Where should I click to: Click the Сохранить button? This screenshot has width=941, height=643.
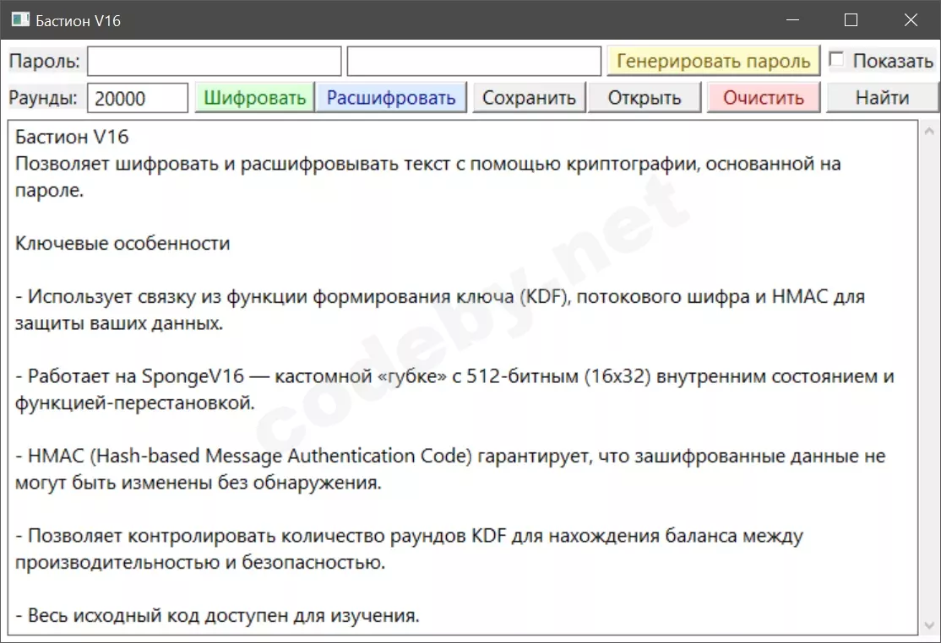pyautogui.click(x=529, y=97)
